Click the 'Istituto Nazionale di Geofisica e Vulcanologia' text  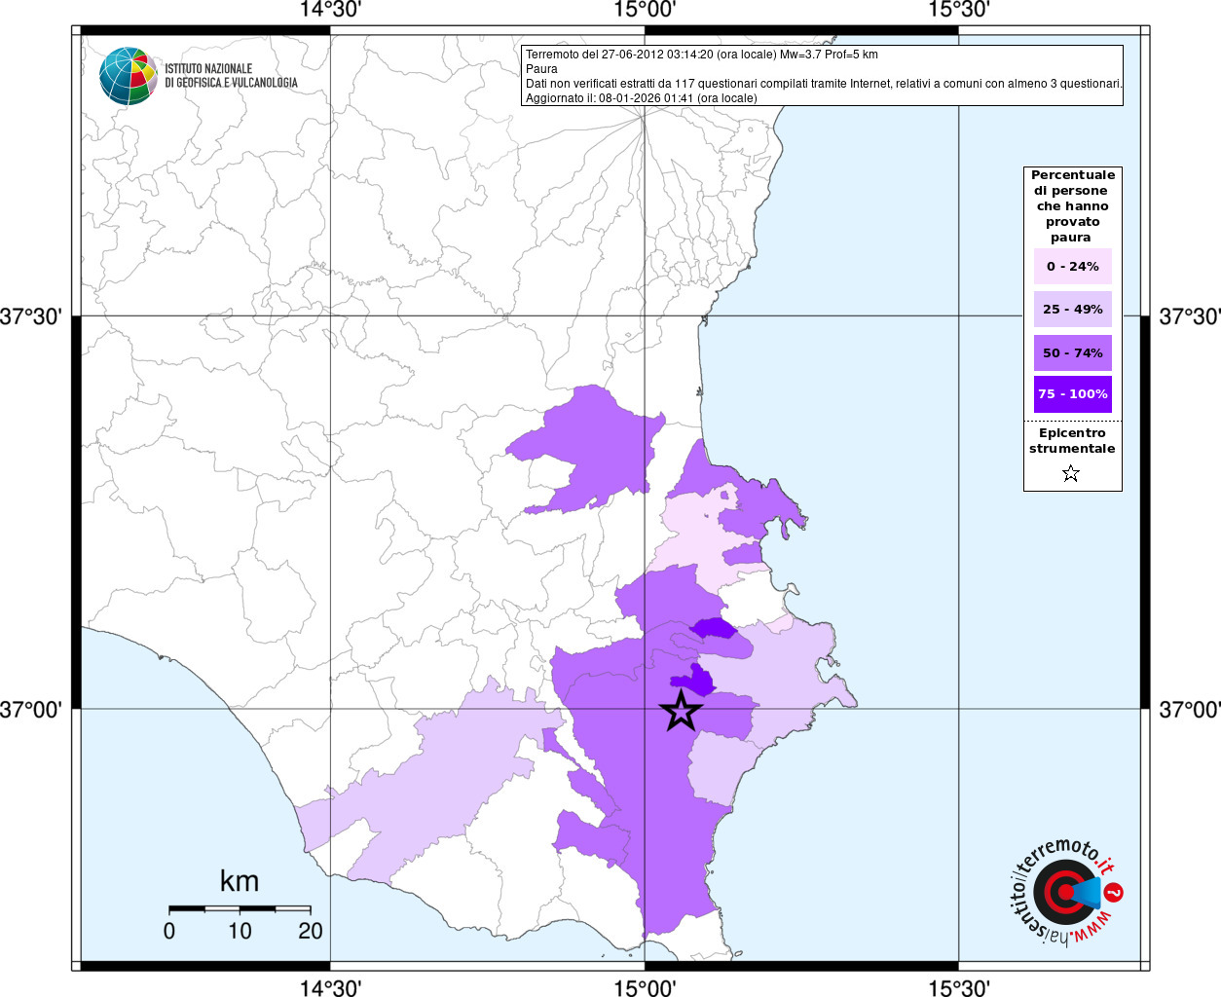pos(231,76)
